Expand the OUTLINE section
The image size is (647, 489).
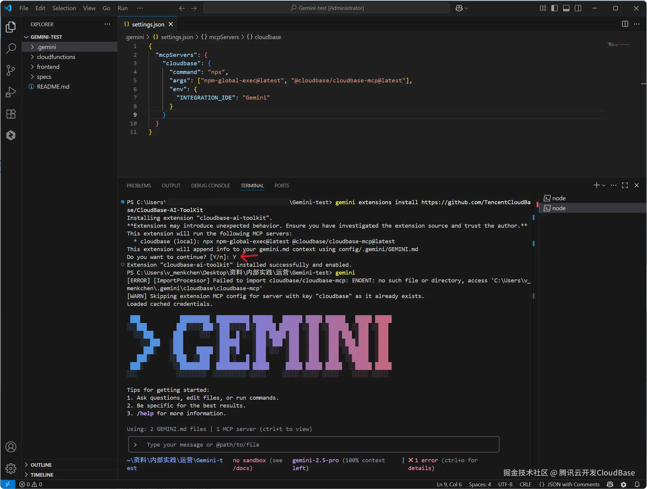41,465
